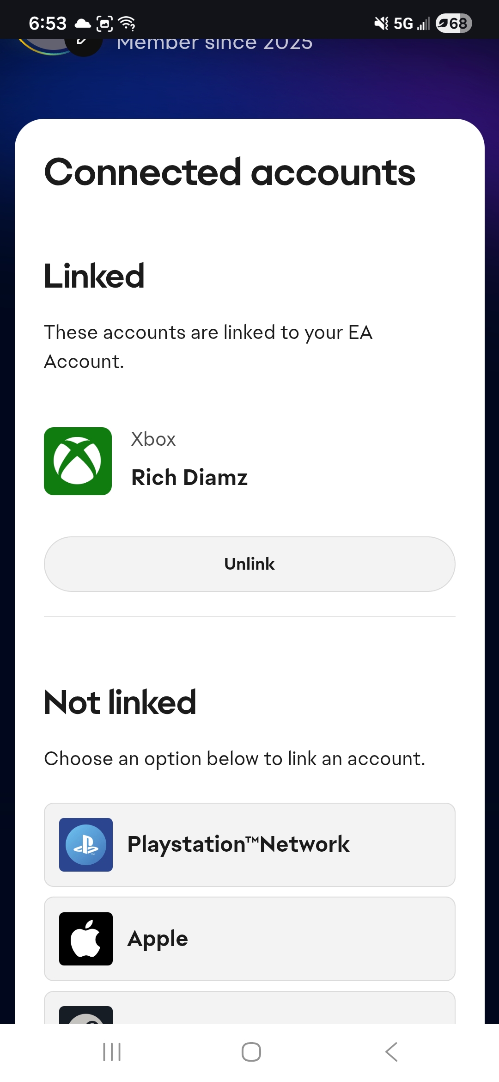Tap the partially visible Steam icon
This screenshot has width=499, height=1082.
86,1015
